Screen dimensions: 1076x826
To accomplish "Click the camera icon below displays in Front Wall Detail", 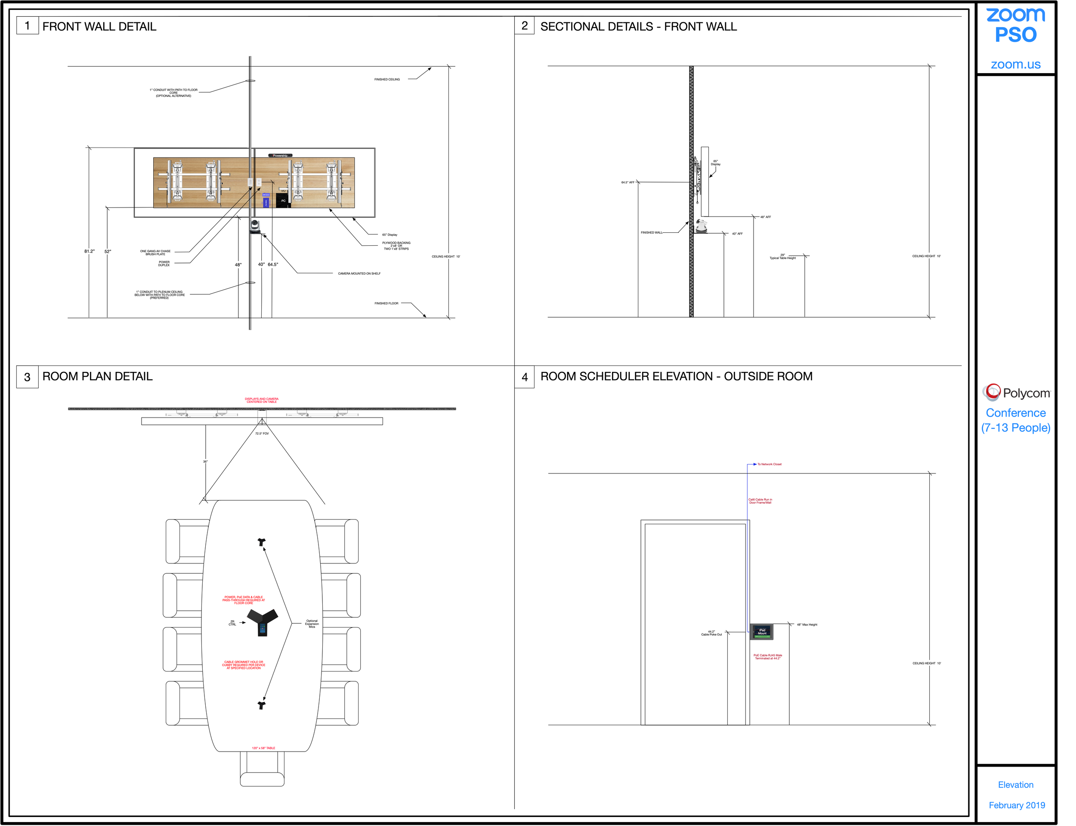I will (x=255, y=226).
